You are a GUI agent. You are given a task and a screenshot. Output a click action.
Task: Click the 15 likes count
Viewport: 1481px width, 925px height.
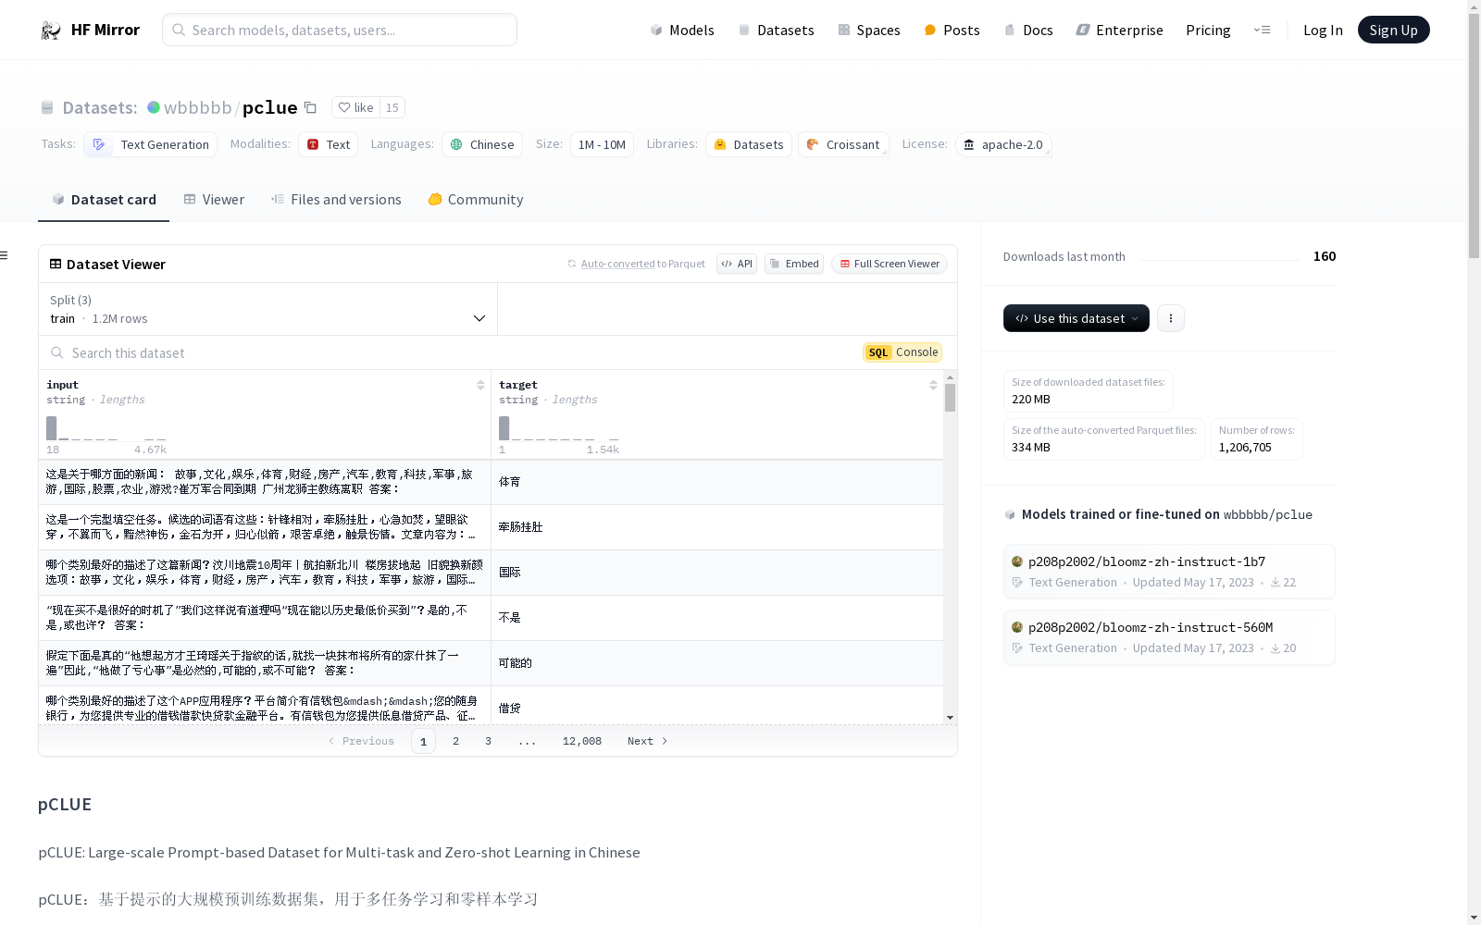[x=392, y=108]
